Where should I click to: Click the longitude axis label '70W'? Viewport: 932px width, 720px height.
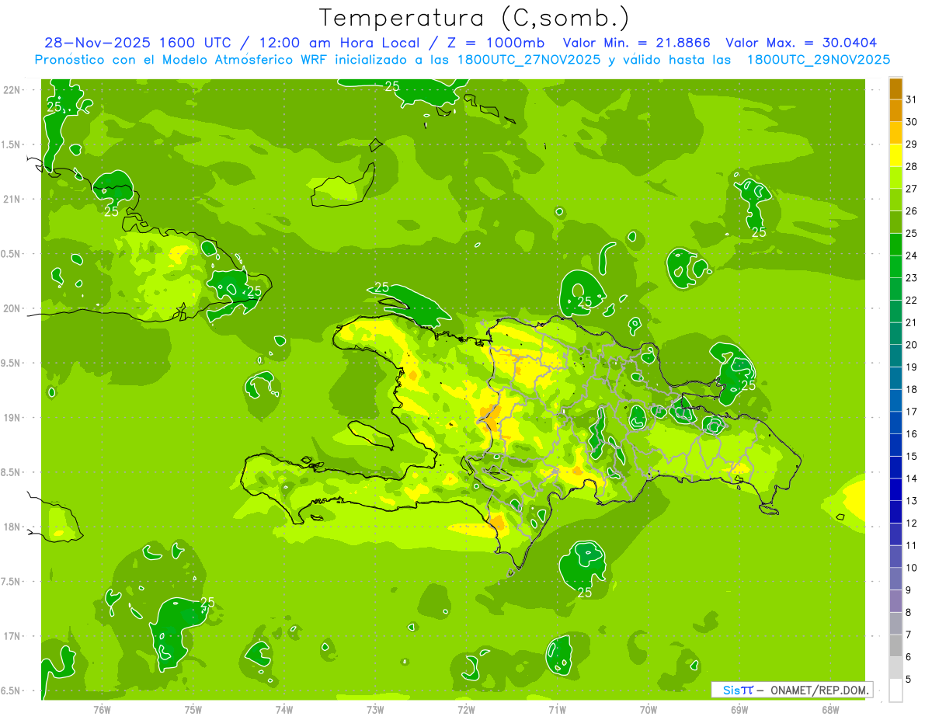click(649, 710)
